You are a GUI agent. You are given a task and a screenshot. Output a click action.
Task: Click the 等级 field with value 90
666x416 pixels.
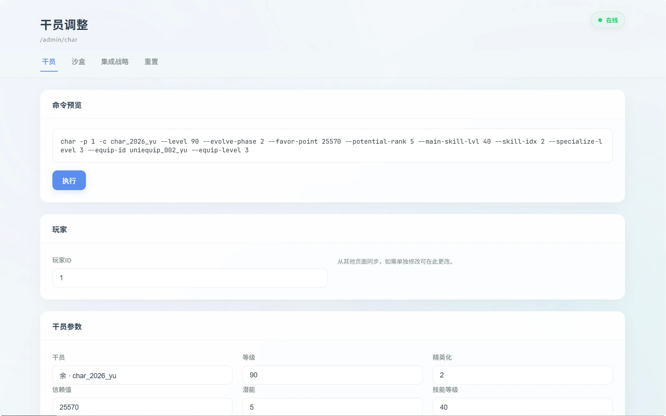click(332, 375)
